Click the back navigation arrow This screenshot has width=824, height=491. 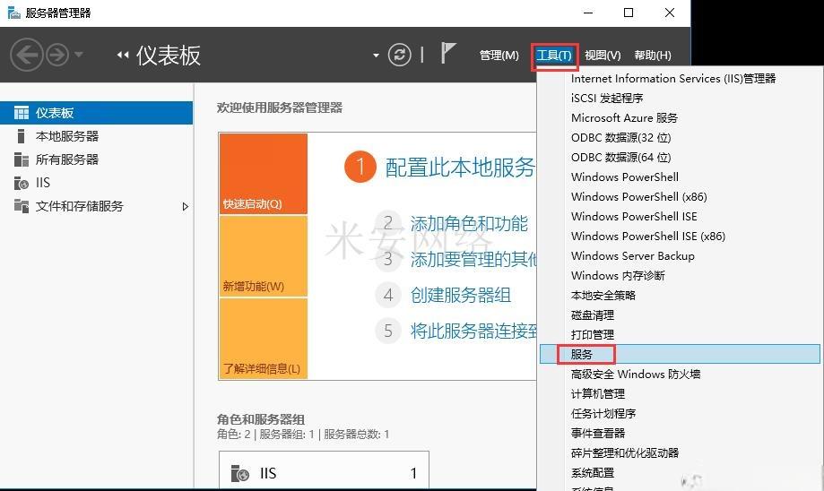pyautogui.click(x=26, y=55)
